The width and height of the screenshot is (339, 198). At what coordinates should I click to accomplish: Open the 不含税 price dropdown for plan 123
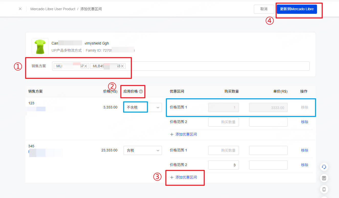pyautogui.click(x=143, y=107)
